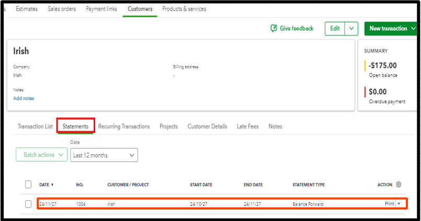Sort by the DATE column arrow
Viewport: 421px width, 221px height.
pos(52,185)
